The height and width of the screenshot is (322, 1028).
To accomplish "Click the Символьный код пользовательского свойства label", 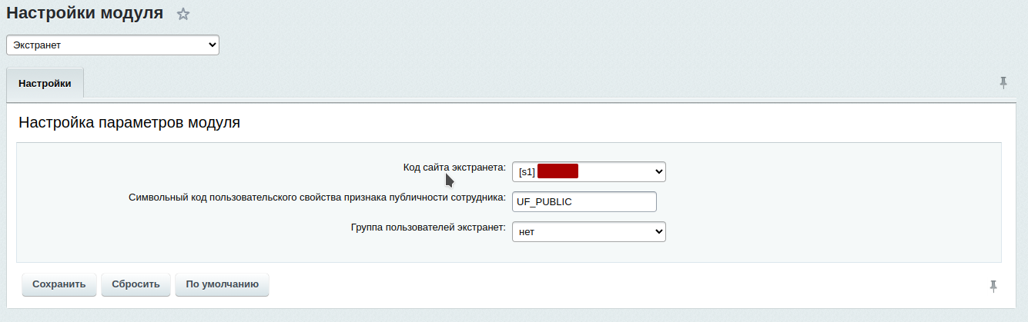I will click(316, 198).
